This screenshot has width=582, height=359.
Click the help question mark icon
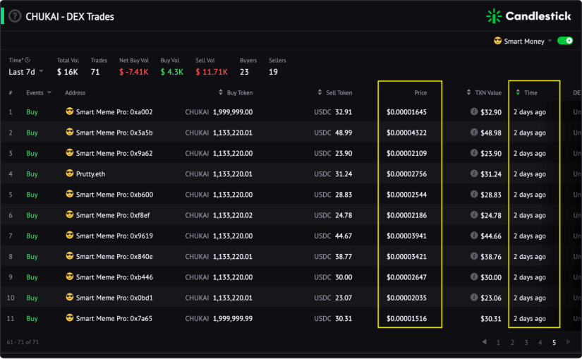pyautogui.click(x=15, y=16)
